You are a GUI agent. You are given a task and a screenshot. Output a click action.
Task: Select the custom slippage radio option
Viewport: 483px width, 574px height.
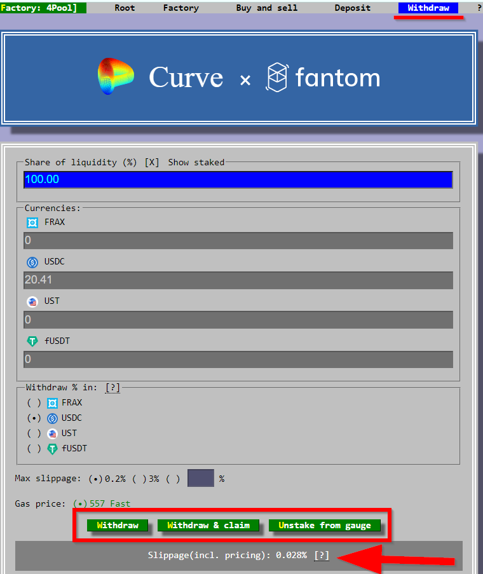click(173, 479)
